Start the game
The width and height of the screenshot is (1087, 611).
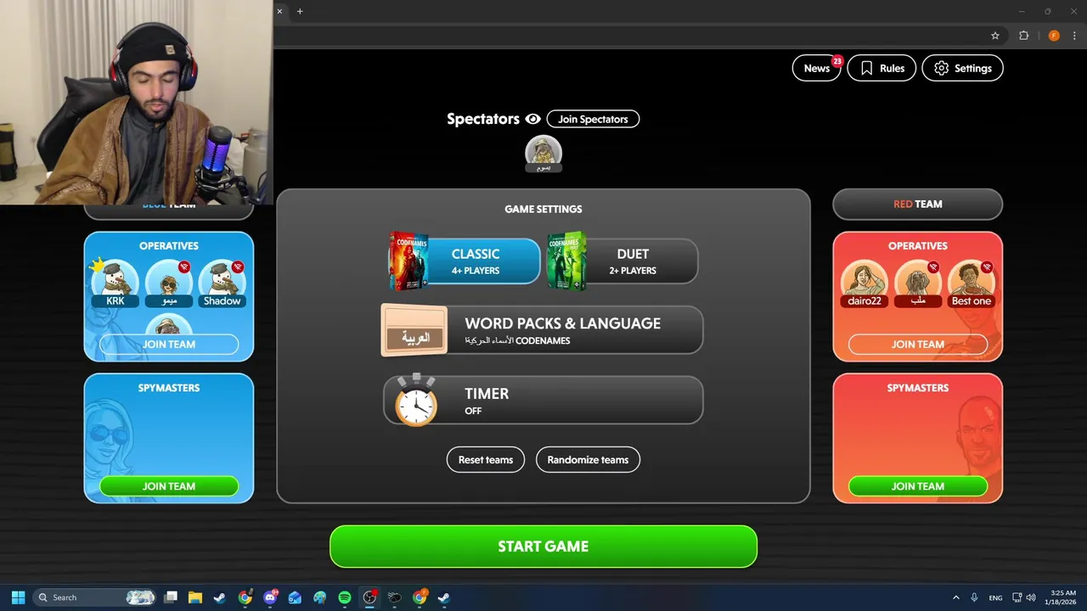click(543, 547)
